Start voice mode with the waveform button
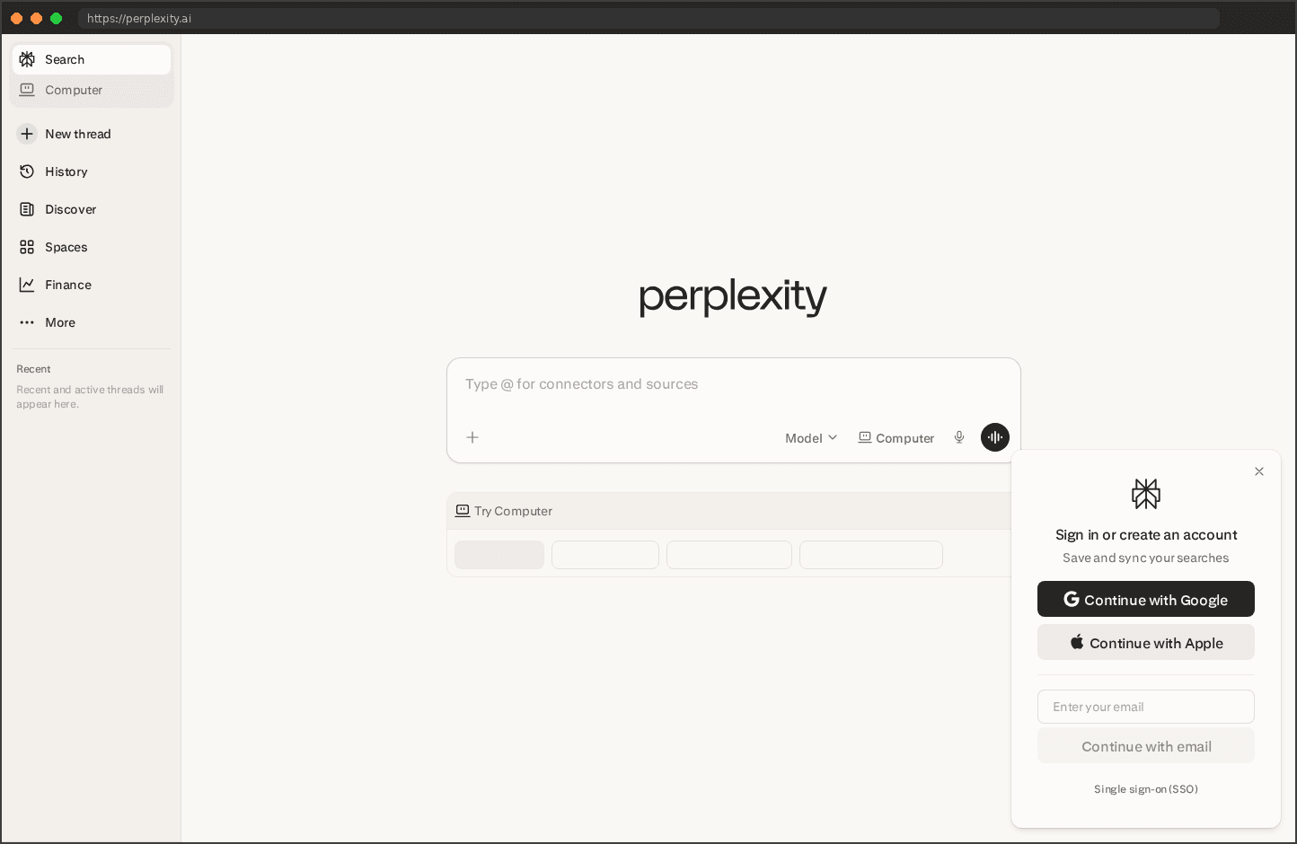The width and height of the screenshot is (1297, 844). pos(994,437)
